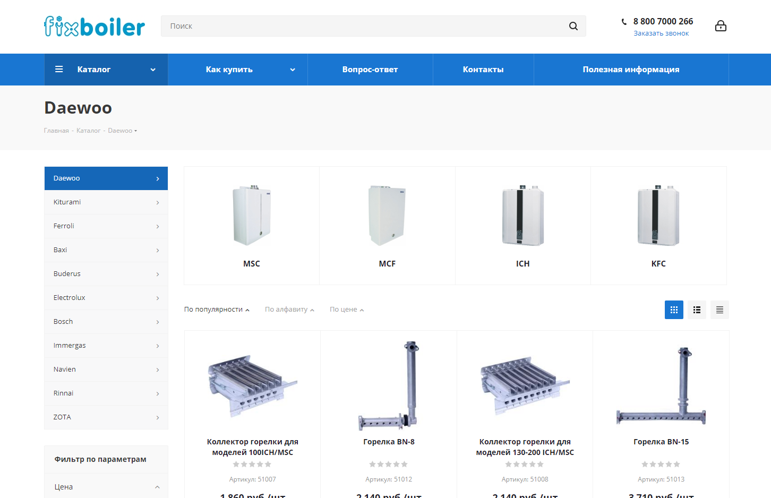
Task: Open ICH boiler subcategory
Action: point(523,226)
